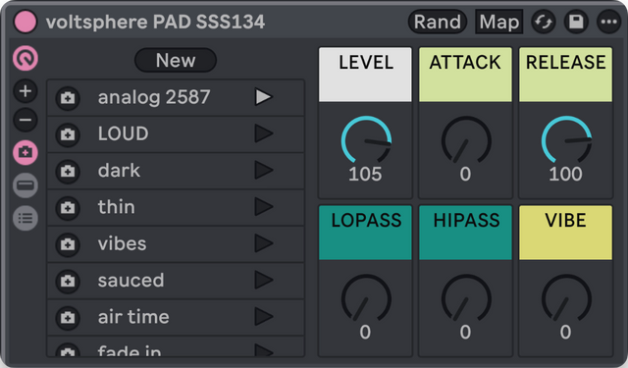Click the ATTACK value 0
Screen dimensions: 628x368
pos(465,175)
